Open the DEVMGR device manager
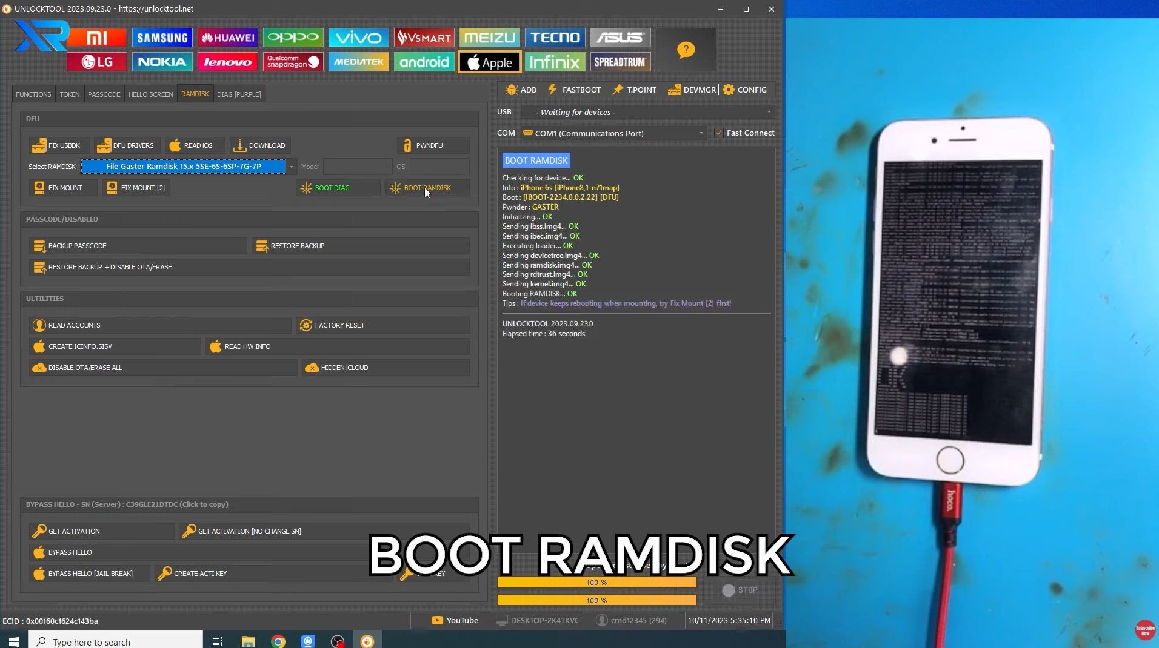The image size is (1159, 648). 692,90
